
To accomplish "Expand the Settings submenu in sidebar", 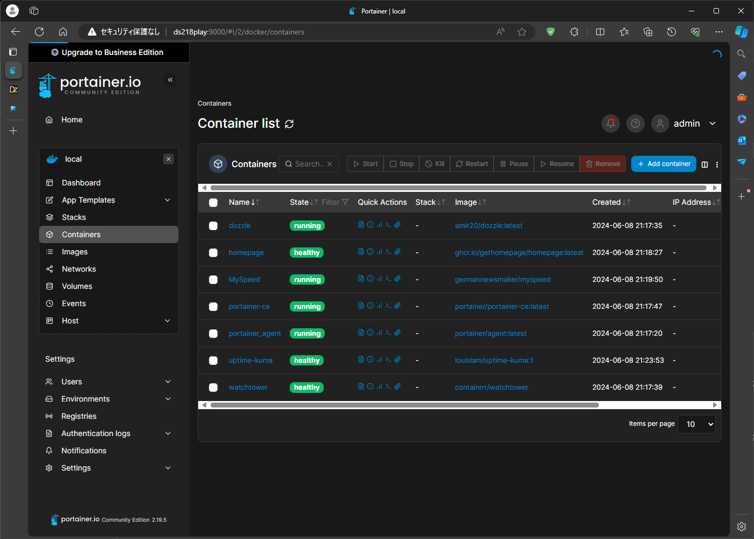I will tap(75, 468).
